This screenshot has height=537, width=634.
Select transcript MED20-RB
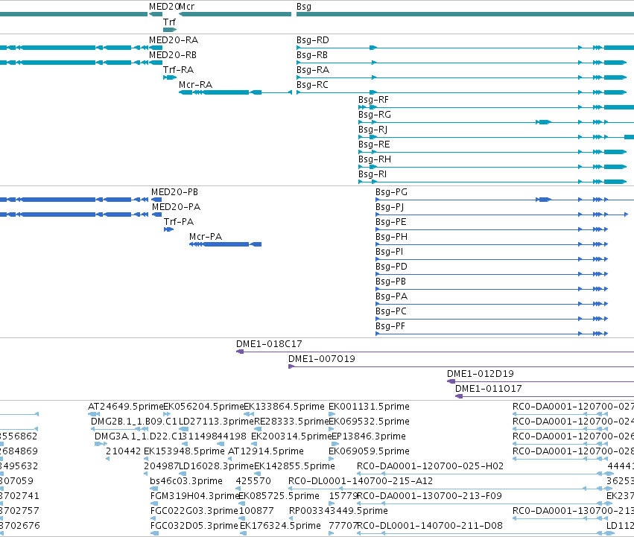pos(173,55)
